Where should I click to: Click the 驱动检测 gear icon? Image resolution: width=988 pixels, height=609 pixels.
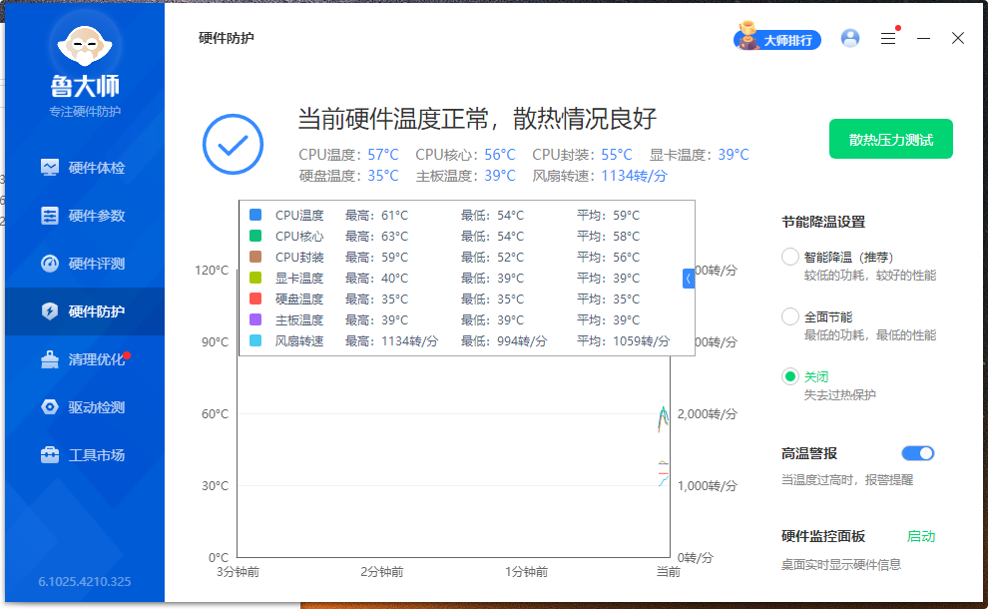click(x=50, y=406)
